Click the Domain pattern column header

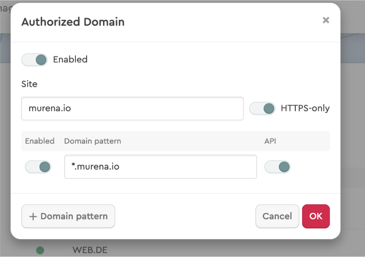tap(92, 141)
